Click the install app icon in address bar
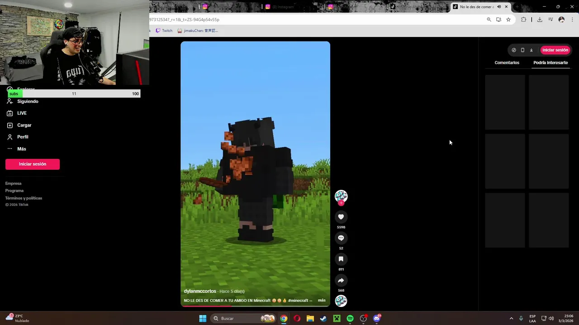The width and height of the screenshot is (579, 325). tap(498, 19)
